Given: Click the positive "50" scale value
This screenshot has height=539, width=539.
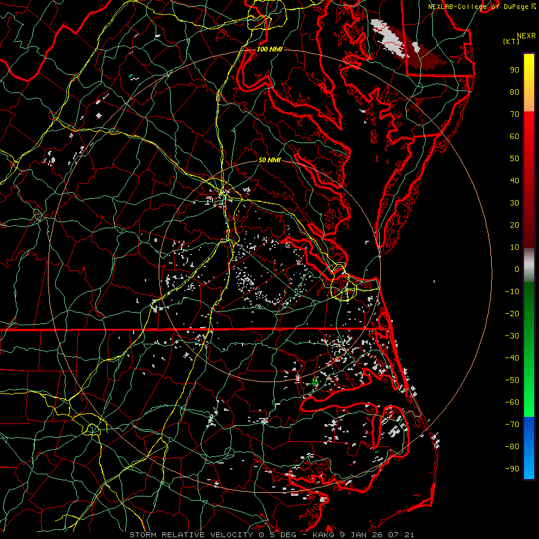Looking at the screenshot, I should (x=514, y=159).
